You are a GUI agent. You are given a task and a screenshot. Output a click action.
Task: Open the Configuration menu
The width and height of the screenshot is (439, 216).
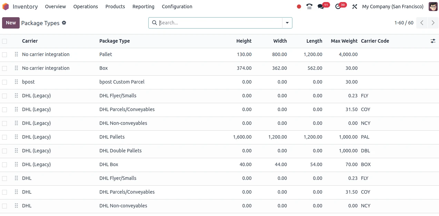[177, 7]
